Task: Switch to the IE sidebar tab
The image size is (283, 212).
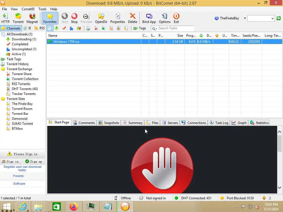Action: [27, 28]
